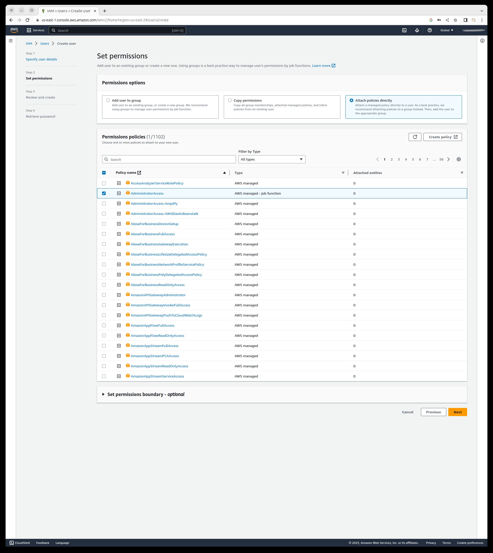
Task: Select the Add user to group radio option
Action: [108, 100]
